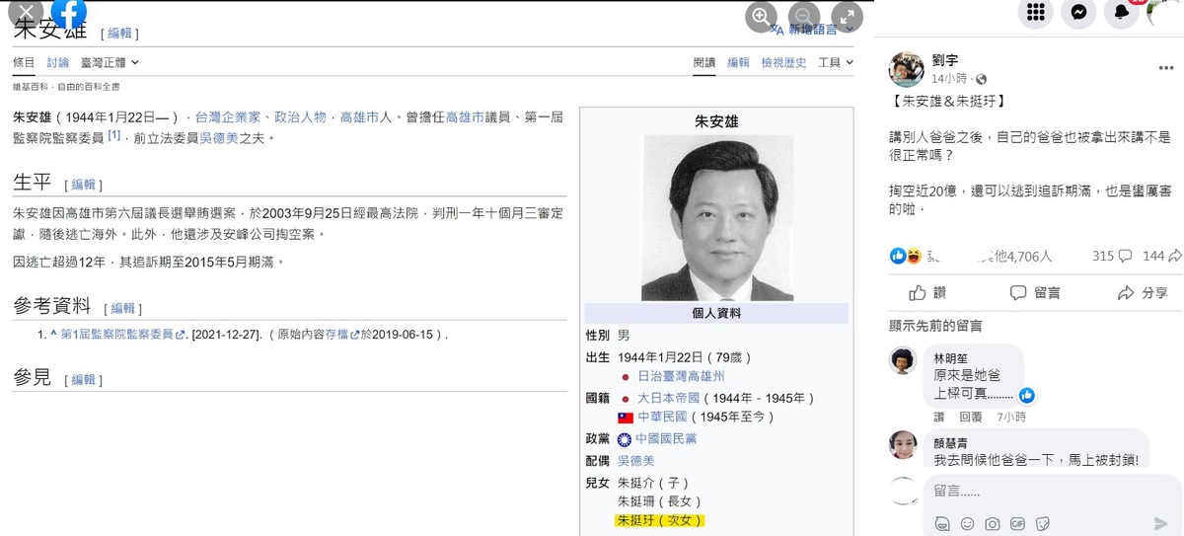Focus the 留言 comment input field
The image size is (1184, 536).
pyautogui.click(x=1050, y=491)
